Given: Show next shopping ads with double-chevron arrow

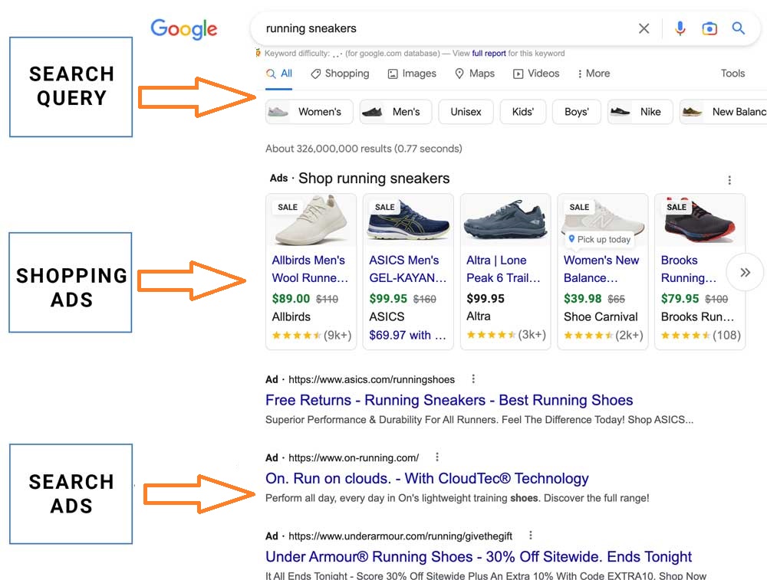Looking at the screenshot, I should (x=745, y=273).
